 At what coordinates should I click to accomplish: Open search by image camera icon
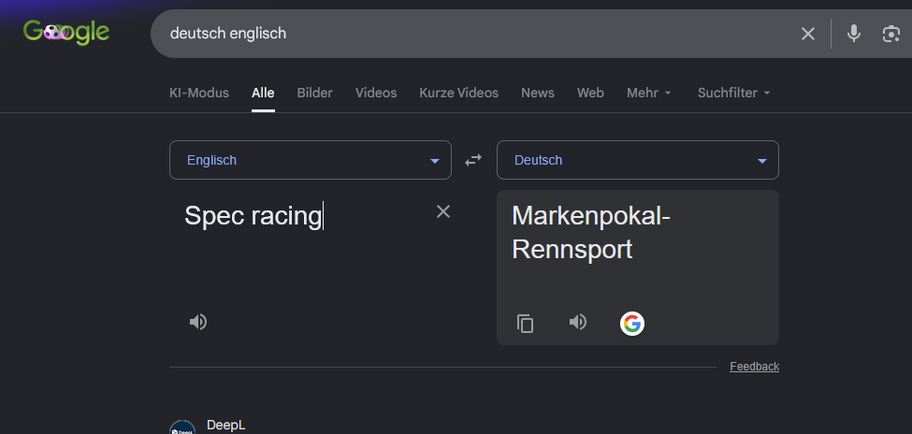coord(891,34)
